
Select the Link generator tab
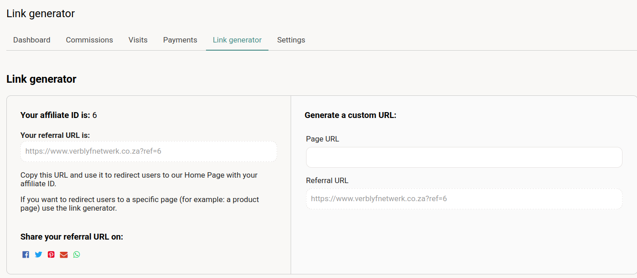pyautogui.click(x=237, y=40)
